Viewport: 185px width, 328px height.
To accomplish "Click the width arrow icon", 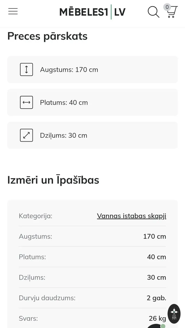I will (x=26, y=102).
